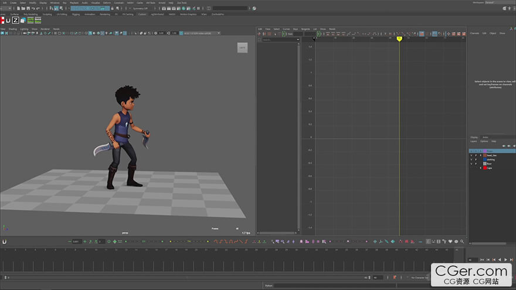
Task: Open the Curves menu in Graph Editor
Action: [286, 29]
